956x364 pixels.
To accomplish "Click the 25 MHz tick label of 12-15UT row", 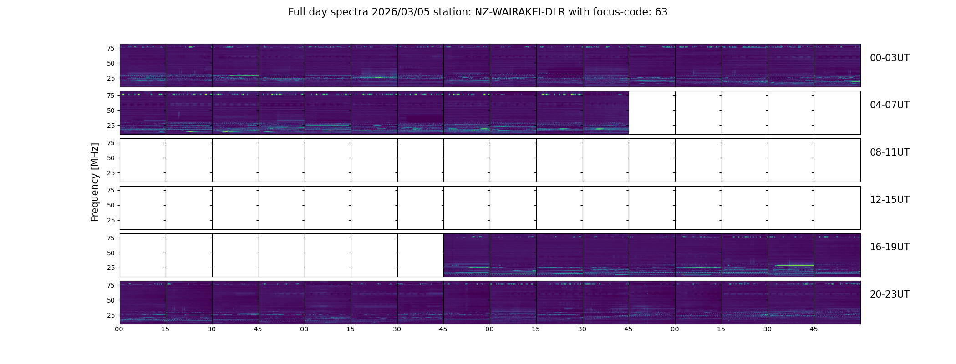I will click(110, 220).
